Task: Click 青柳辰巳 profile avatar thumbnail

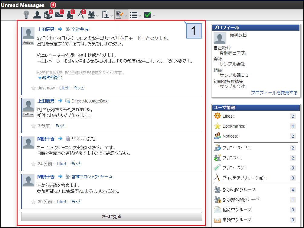Action: click(x=219, y=39)
